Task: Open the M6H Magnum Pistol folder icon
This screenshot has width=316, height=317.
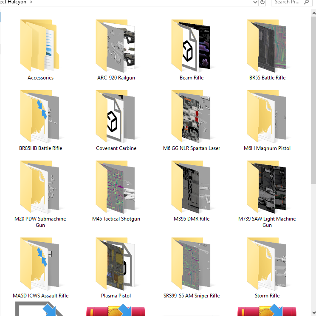Action: tap(266, 116)
